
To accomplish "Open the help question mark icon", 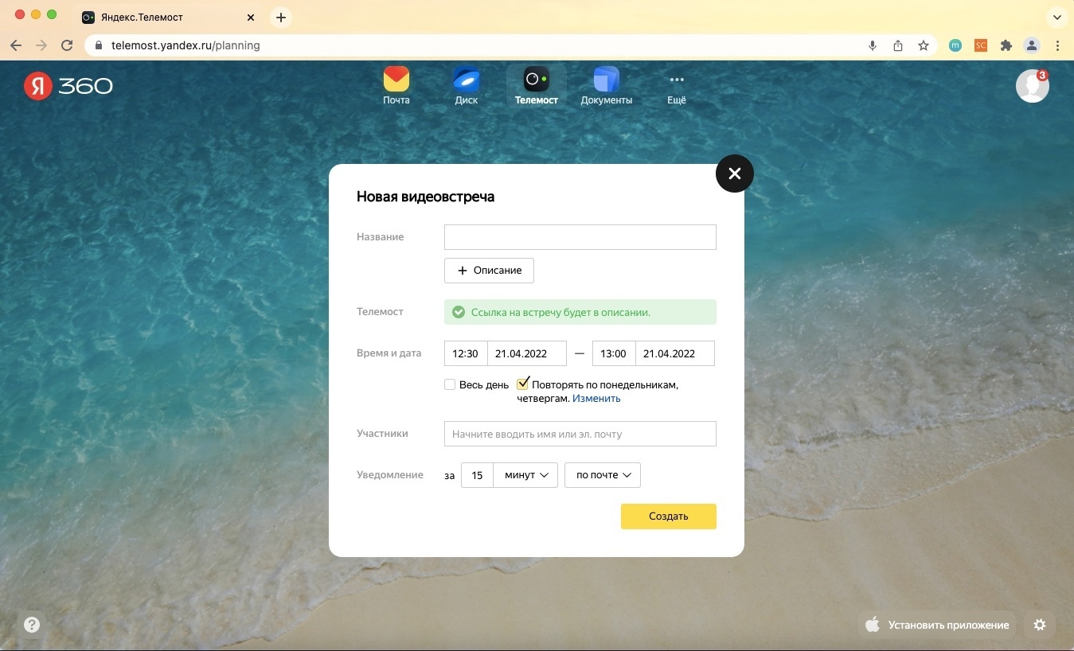I will 32,625.
